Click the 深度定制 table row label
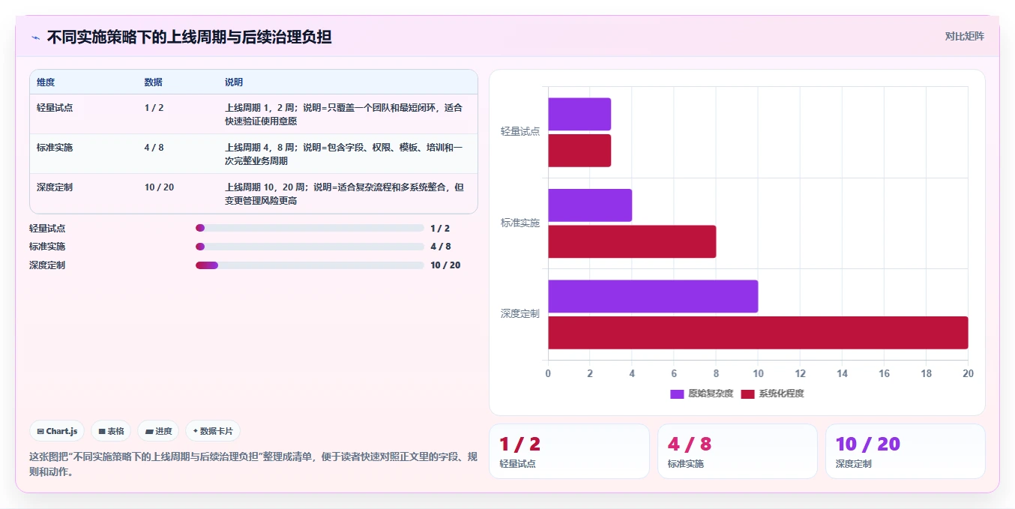This screenshot has width=1015, height=509. [55, 187]
